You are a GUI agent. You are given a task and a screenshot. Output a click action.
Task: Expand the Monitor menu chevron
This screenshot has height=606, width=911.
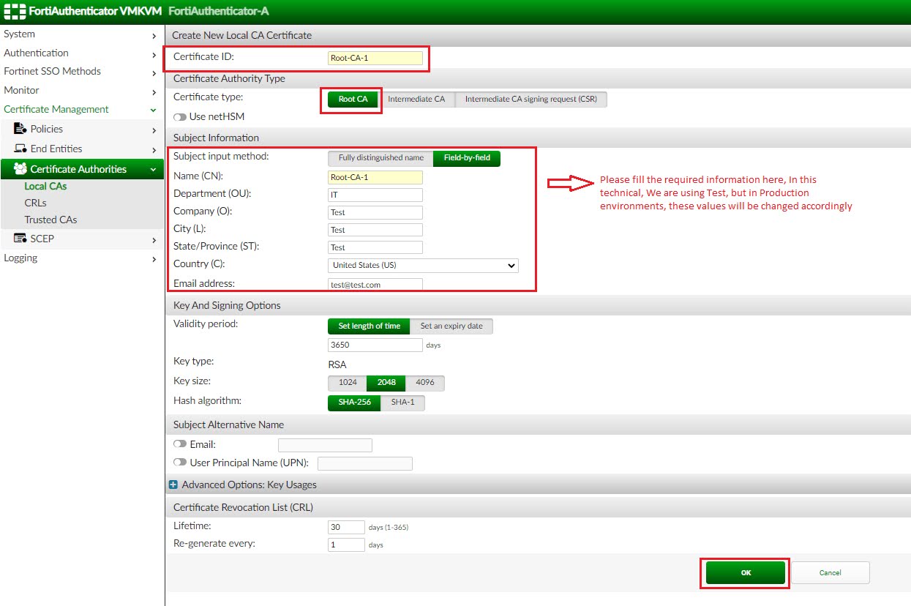click(x=154, y=91)
